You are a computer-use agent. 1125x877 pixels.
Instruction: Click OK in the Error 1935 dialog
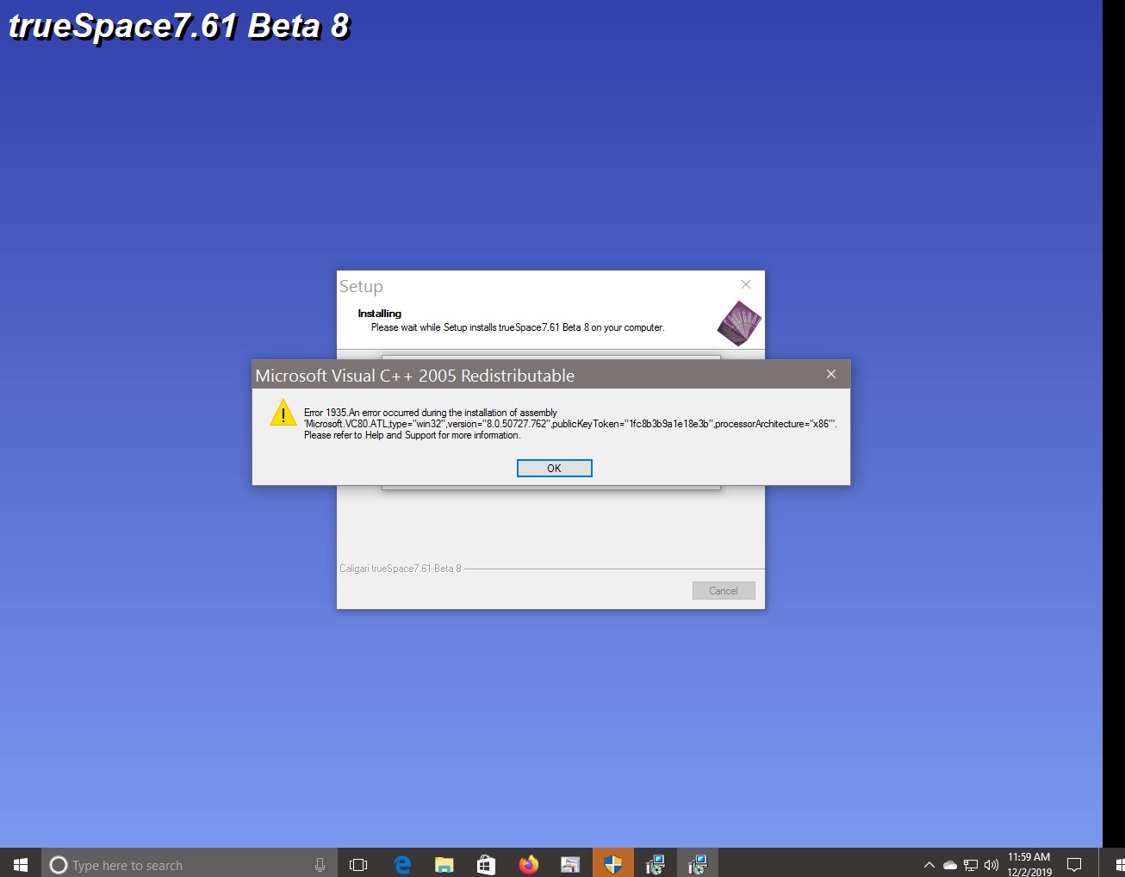coord(554,468)
